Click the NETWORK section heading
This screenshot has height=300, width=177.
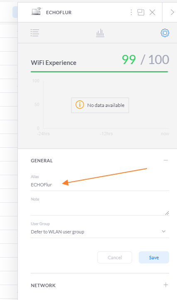(x=43, y=285)
